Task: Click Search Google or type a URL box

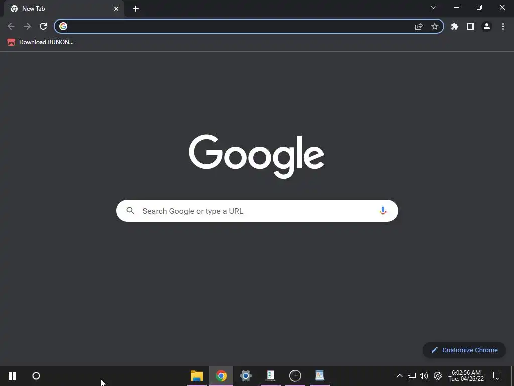Action: (257, 211)
